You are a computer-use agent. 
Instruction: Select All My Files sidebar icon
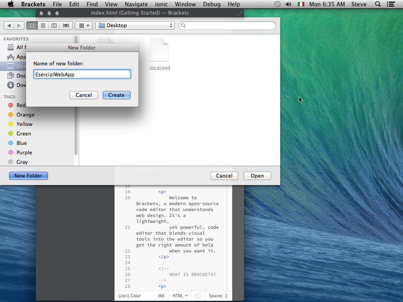pos(11,47)
